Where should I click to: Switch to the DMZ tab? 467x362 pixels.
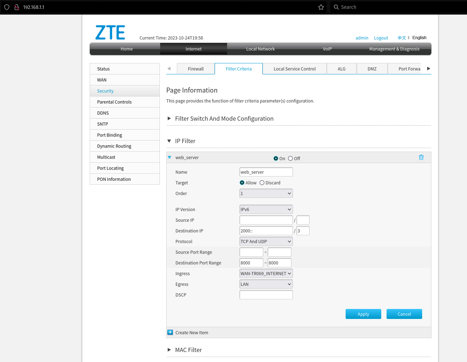pos(372,69)
